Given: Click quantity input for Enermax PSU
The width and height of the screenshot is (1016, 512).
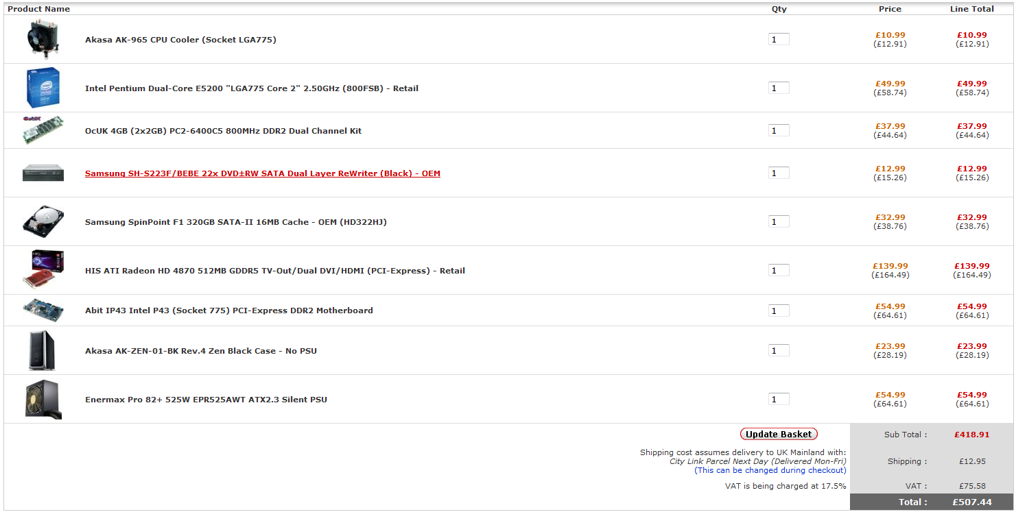Looking at the screenshot, I should click(x=779, y=400).
